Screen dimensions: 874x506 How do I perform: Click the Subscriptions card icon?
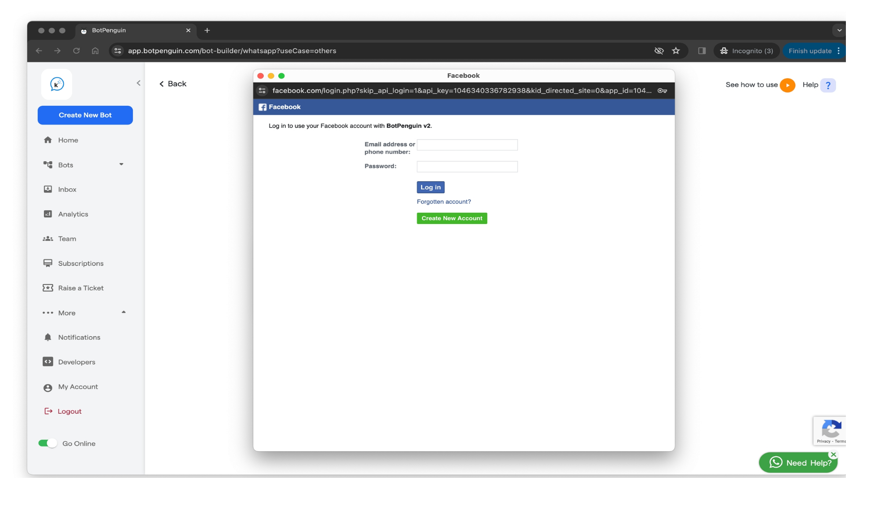(48, 263)
